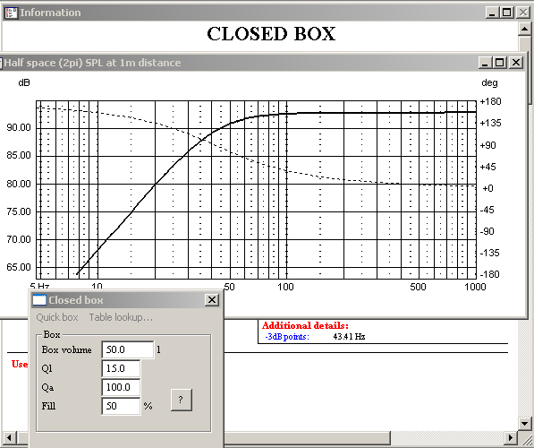Image resolution: width=534 pixels, height=448 pixels.
Task: Click the Ql value field
Action: tap(121, 368)
